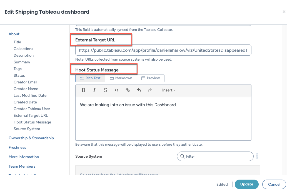The width and height of the screenshot is (287, 191).
Task: Select the Rich Text editor tab
Action: click(x=90, y=78)
